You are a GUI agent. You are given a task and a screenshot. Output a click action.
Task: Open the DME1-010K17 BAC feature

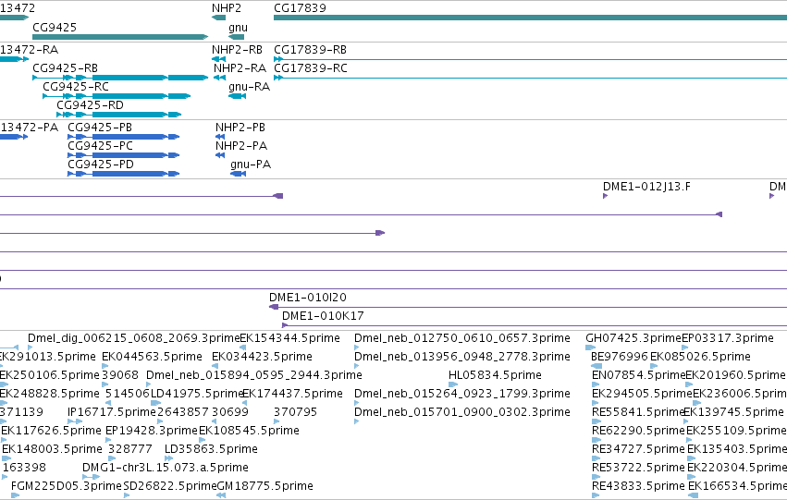click(535, 325)
